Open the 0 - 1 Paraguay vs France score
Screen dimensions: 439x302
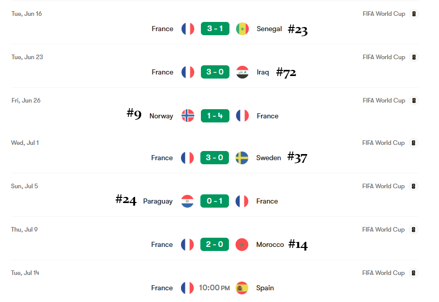(x=215, y=201)
